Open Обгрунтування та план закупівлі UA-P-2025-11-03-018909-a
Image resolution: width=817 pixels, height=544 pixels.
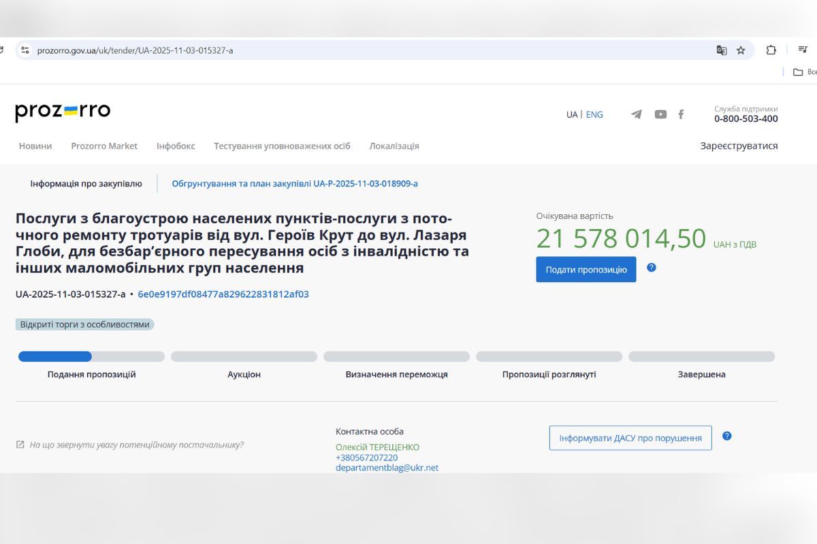295,183
